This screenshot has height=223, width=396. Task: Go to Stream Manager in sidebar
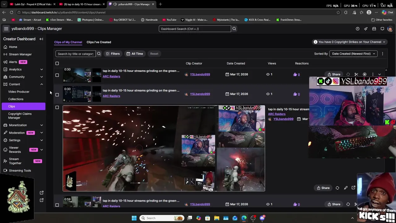[20, 54]
